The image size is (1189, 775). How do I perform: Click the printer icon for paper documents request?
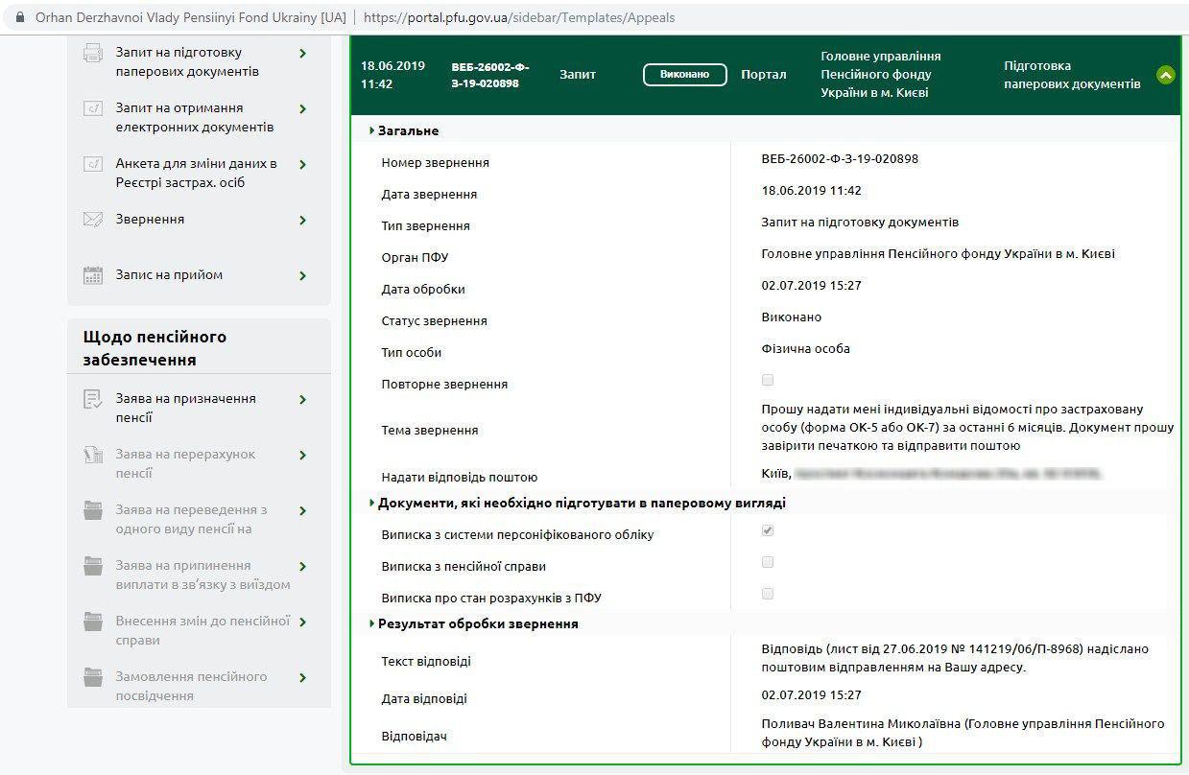pyautogui.click(x=92, y=53)
